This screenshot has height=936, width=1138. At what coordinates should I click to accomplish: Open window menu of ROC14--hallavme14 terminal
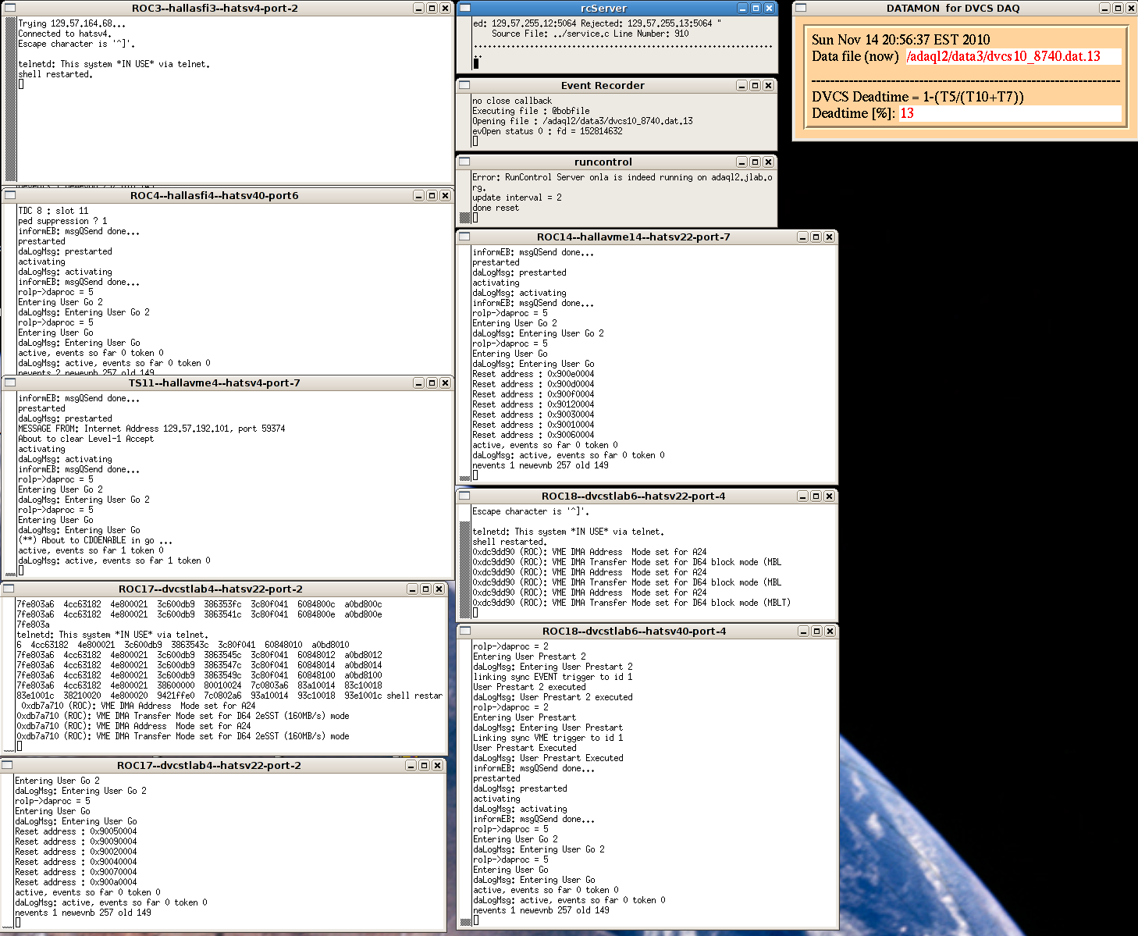pos(464,237)
